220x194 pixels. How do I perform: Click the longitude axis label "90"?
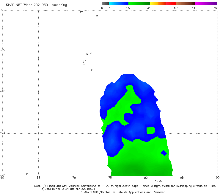[218, 178]
